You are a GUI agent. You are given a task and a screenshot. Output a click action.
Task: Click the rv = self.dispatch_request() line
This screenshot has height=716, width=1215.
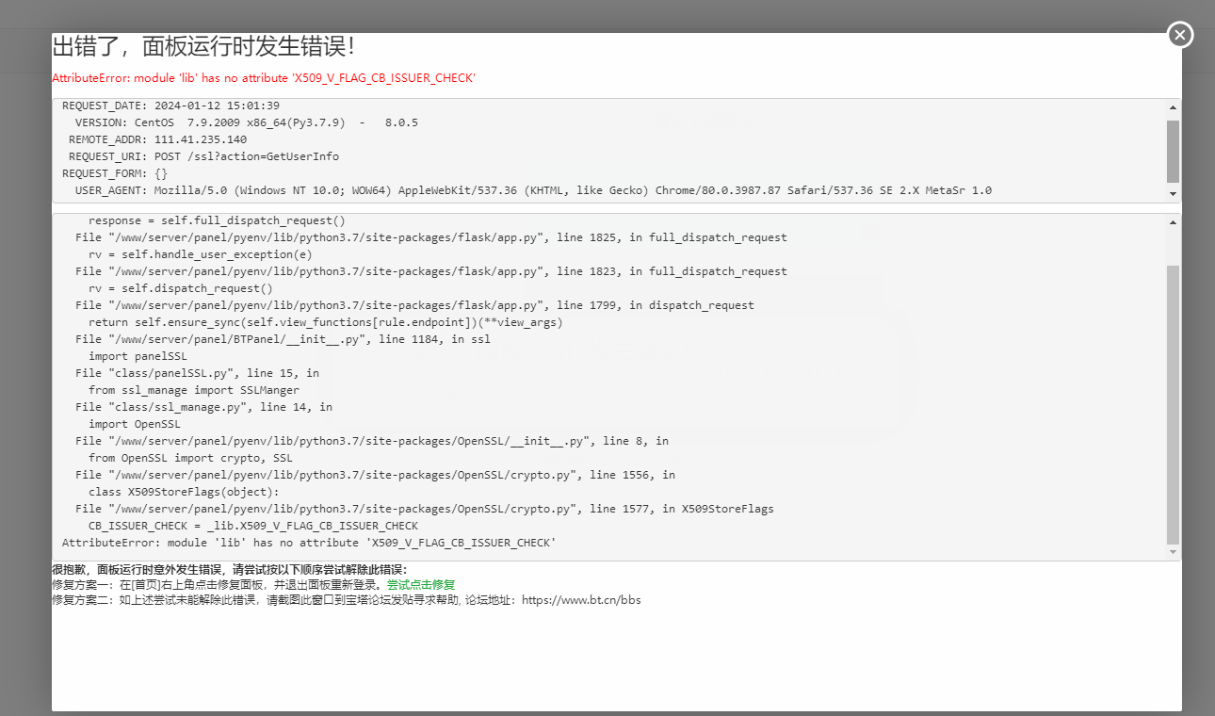click(181, 288)
